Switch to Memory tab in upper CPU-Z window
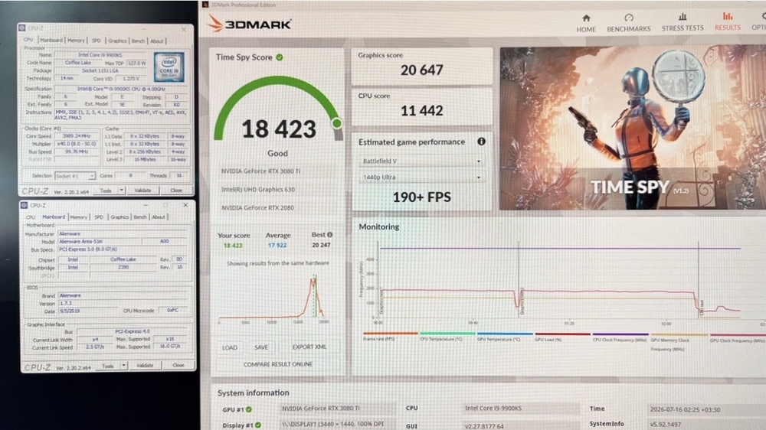766x430 pixels. pos(76,41)
